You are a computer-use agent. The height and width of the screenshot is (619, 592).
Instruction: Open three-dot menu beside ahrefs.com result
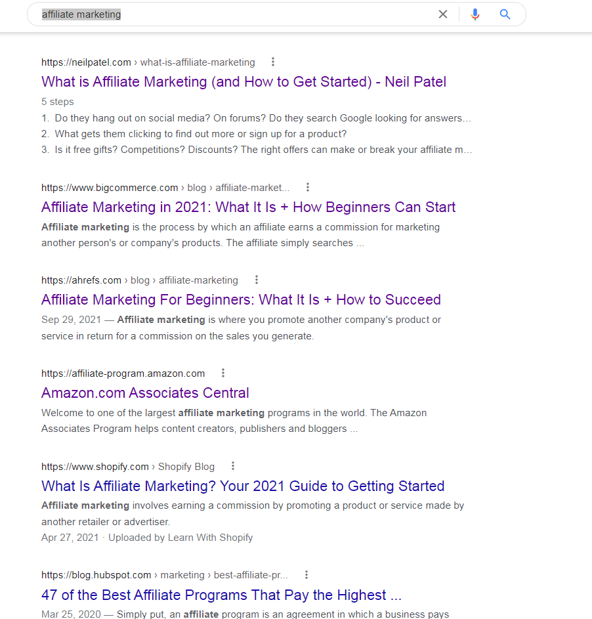(x=257, y=280)
